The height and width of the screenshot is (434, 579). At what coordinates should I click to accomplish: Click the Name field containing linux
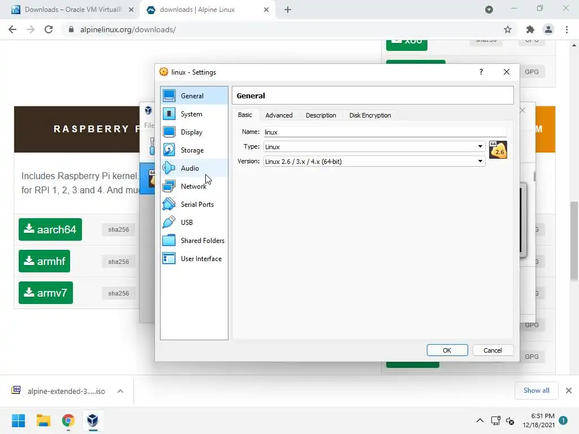(384, 132)
